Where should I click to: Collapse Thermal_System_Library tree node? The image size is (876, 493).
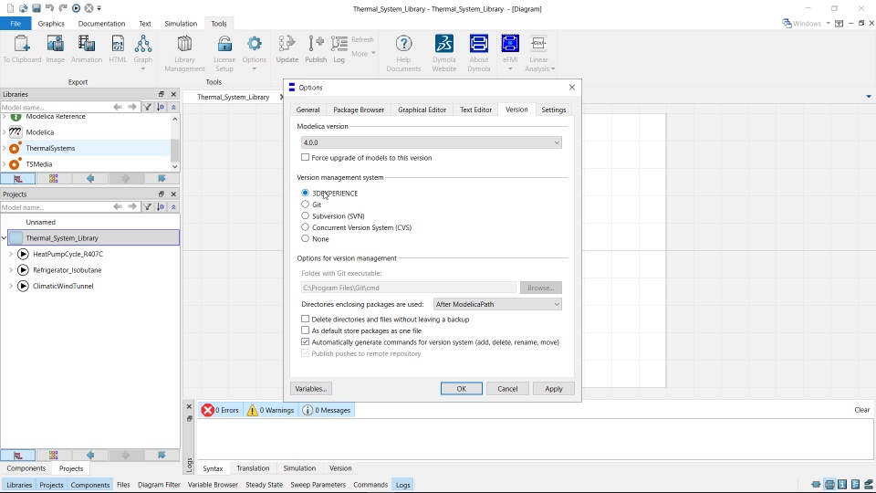click(x=4, y=238)
